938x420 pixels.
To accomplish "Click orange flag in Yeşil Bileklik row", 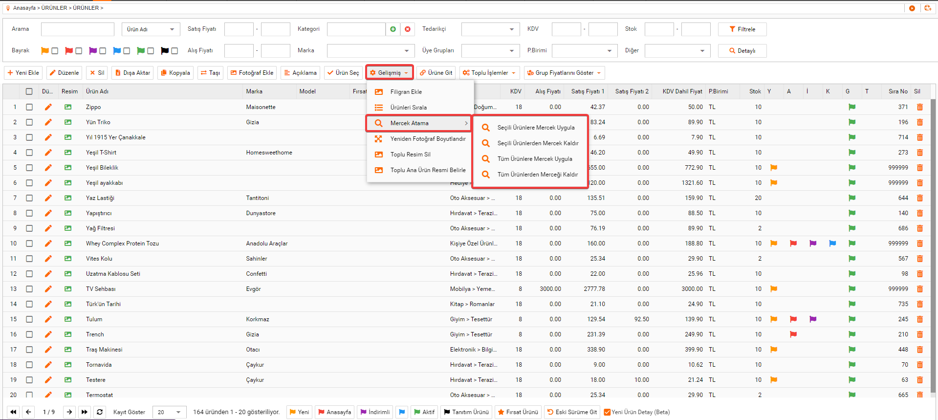I will point(774,168).
